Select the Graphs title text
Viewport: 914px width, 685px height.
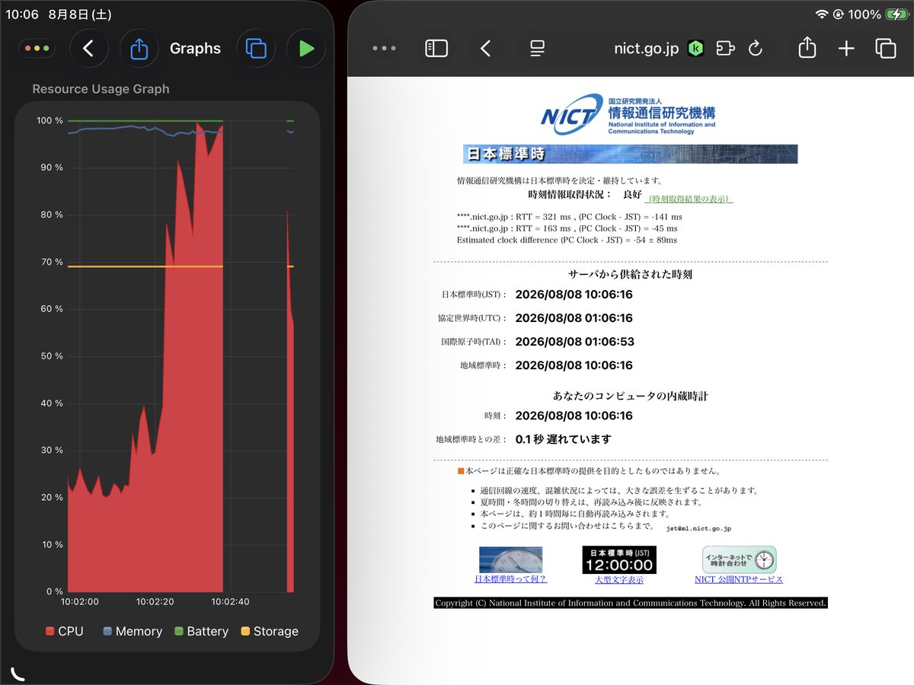point(195,49)
